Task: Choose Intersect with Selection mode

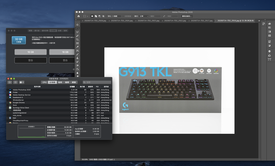Action: (103, 16)
